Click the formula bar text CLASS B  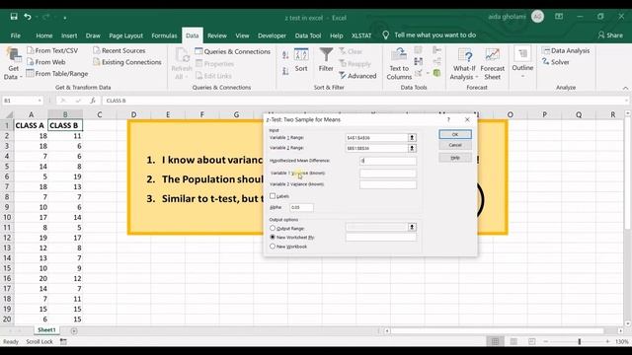point(117,101)
